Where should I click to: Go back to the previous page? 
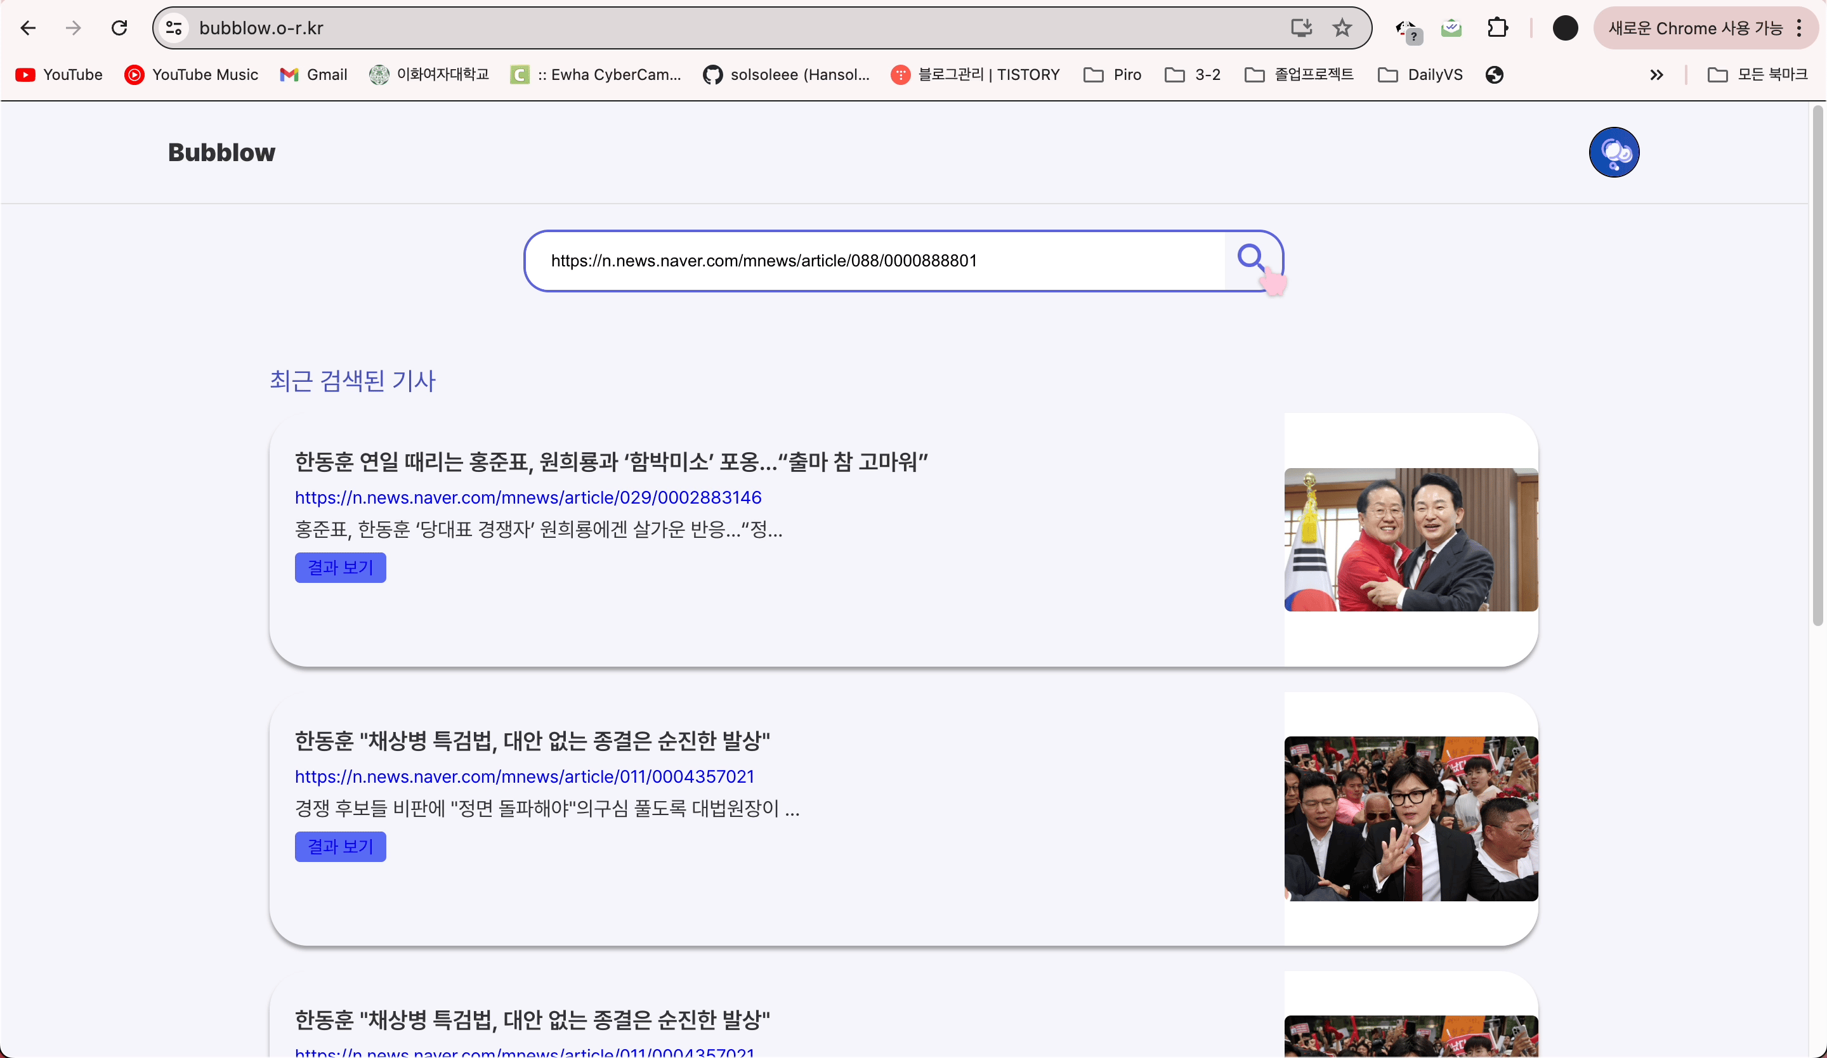(27, 29)
